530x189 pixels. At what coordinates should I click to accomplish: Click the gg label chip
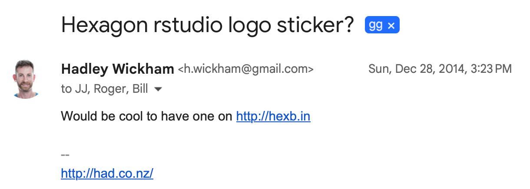click(376, 26)
